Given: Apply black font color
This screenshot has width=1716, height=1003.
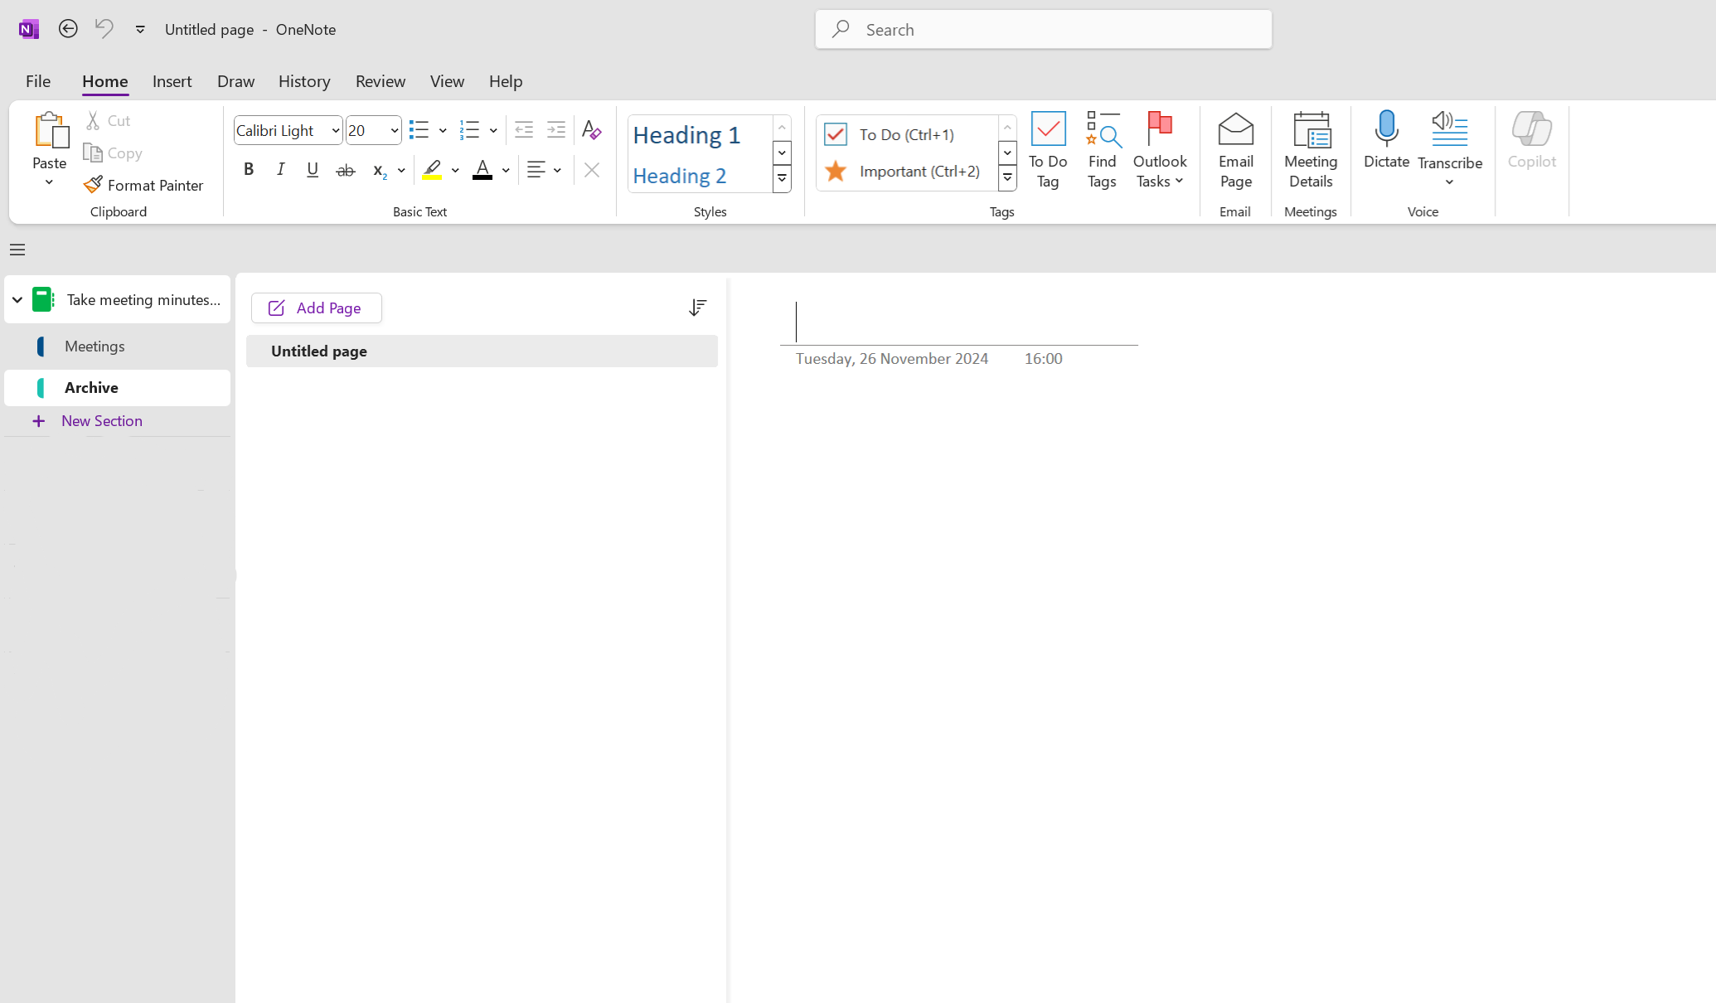Looking at the screenshot, I should [x=482, y=170].
